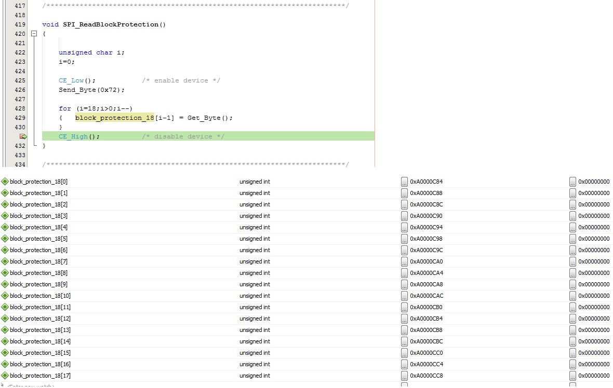This screenshot has height=388, width=613.
Task: Click the address value 0xA0000CC0
Action: pos(426,353)
